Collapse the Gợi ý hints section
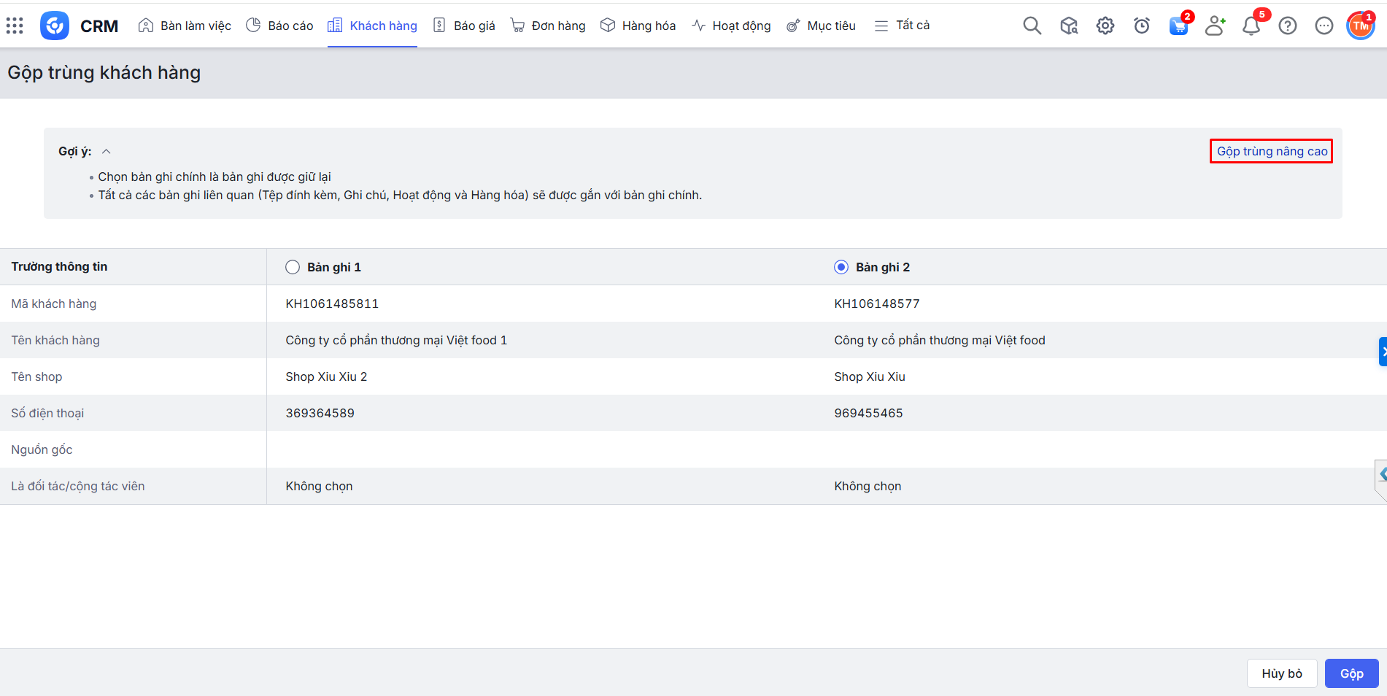Screen dimensions: 1387x696 (x=107, y=152)
